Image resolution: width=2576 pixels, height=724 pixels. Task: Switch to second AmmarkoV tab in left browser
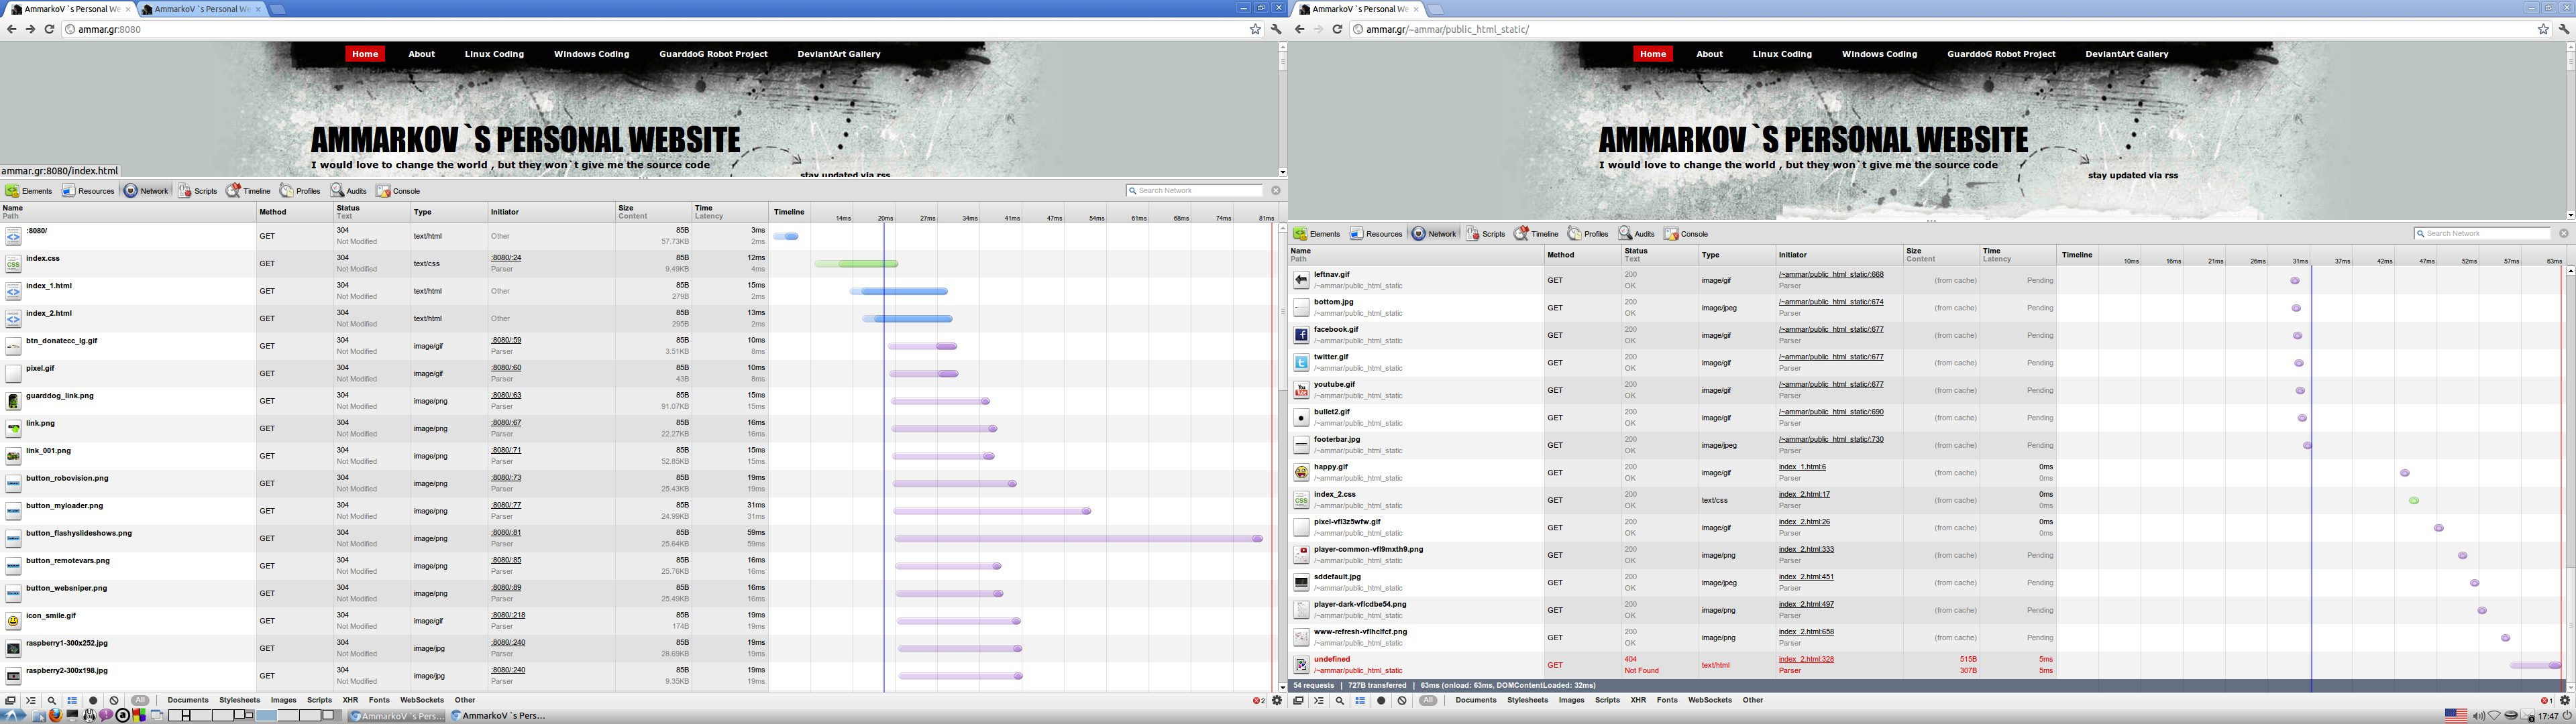click(x=202, y=9)
